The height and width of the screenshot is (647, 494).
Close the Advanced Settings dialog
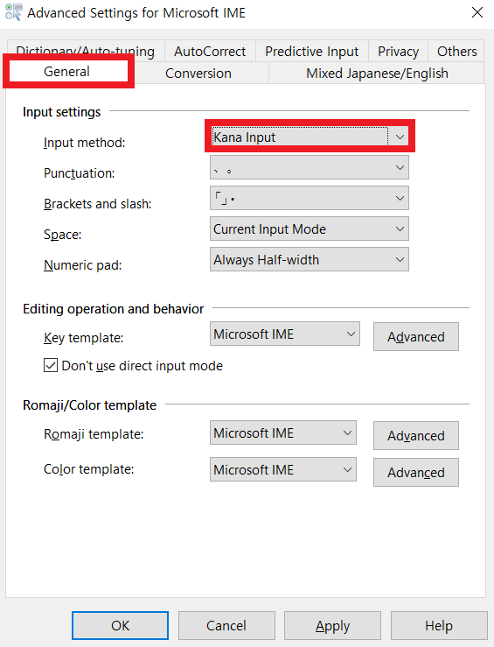tap(477, 12)
